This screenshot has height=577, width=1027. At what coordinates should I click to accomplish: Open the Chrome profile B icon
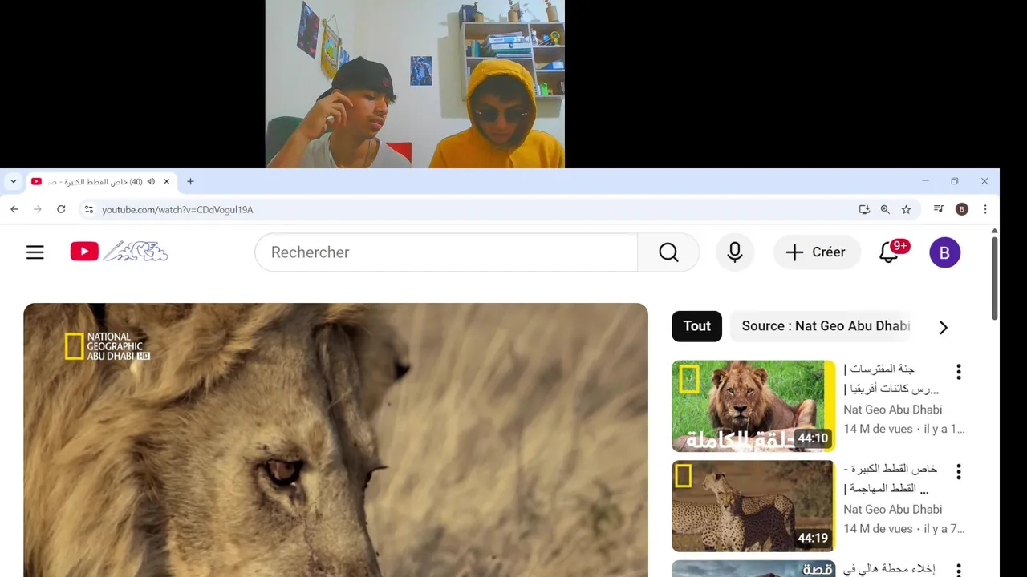point(962,209)
